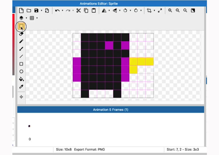Select the Brush tool
Screen dimensions: 219x155
[21, 49]
